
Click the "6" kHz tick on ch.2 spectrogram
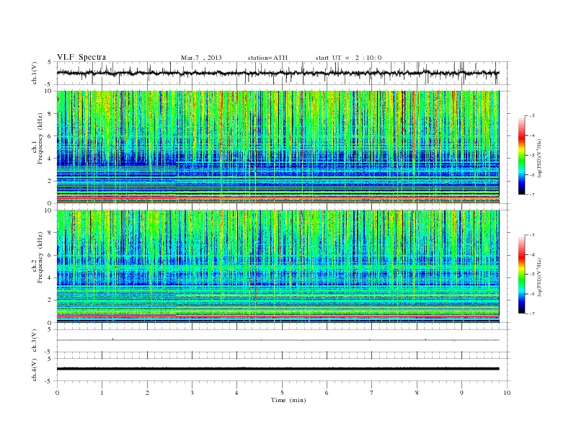(x=50, y=255)
